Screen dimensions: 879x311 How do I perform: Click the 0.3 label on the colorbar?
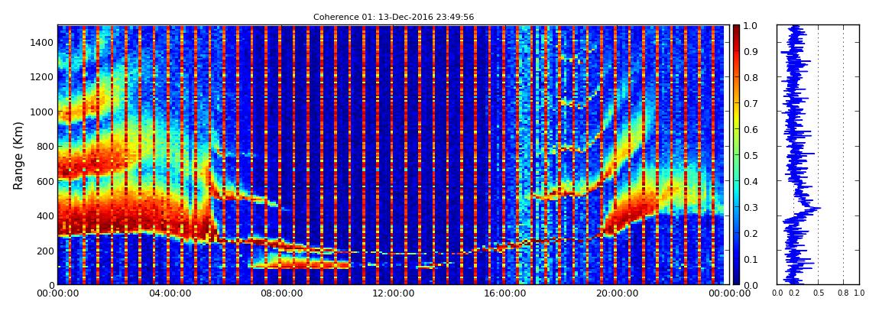click(751, 207)
